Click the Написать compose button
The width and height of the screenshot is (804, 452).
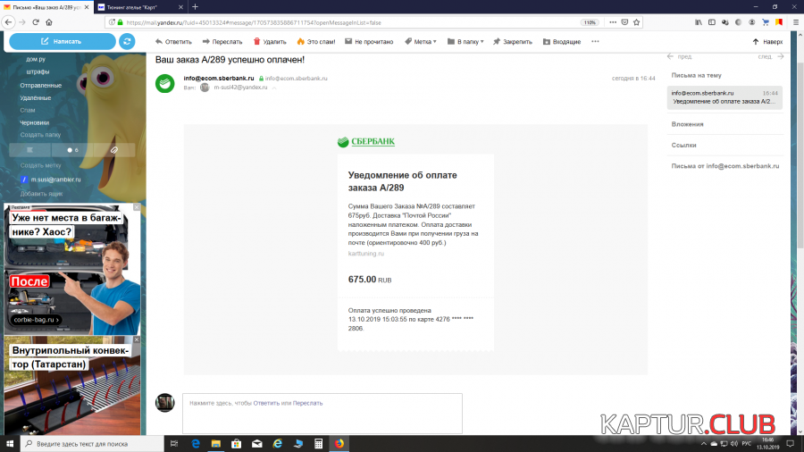click(x=62, y=41)
